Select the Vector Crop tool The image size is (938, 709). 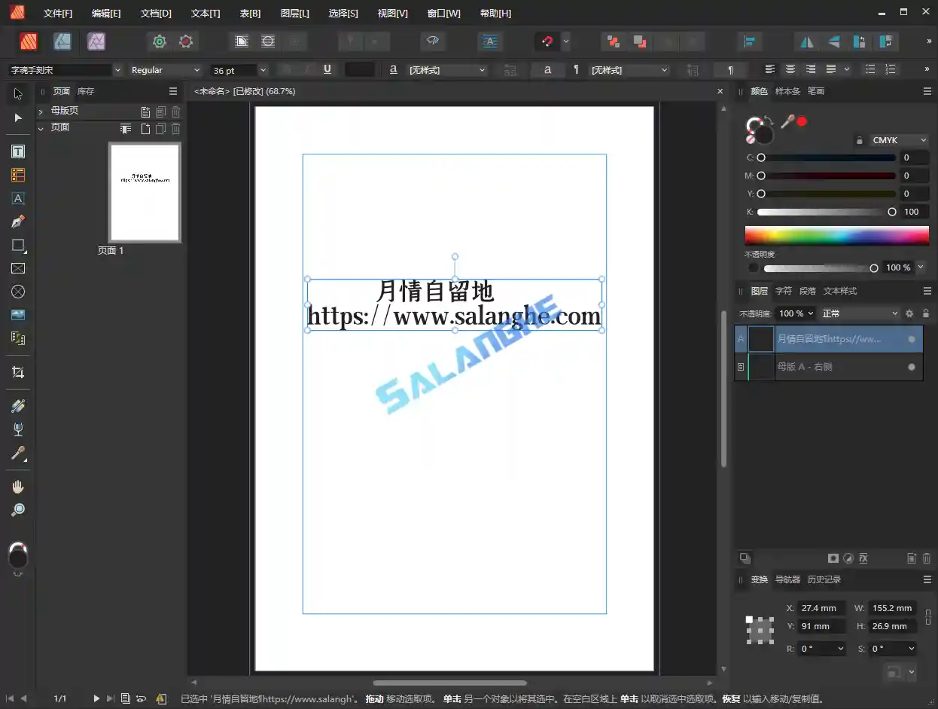pyautogui.click(x=17, y=371)
